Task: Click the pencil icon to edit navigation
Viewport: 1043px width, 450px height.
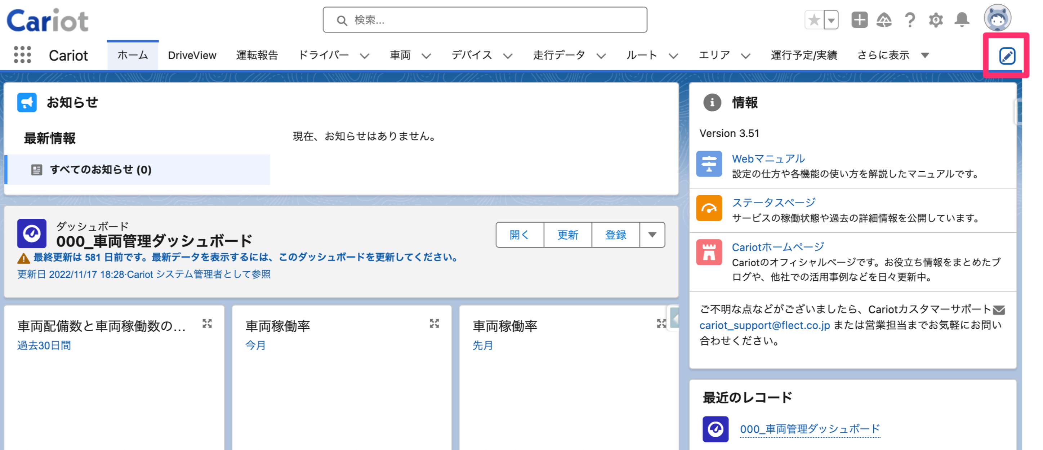Action: 1007,55
